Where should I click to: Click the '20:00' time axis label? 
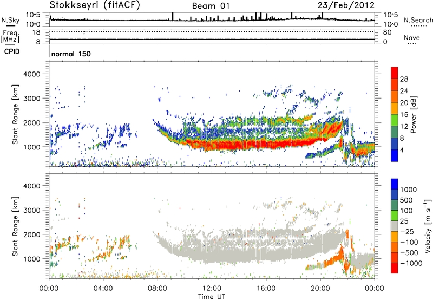(x=320, y=289)
